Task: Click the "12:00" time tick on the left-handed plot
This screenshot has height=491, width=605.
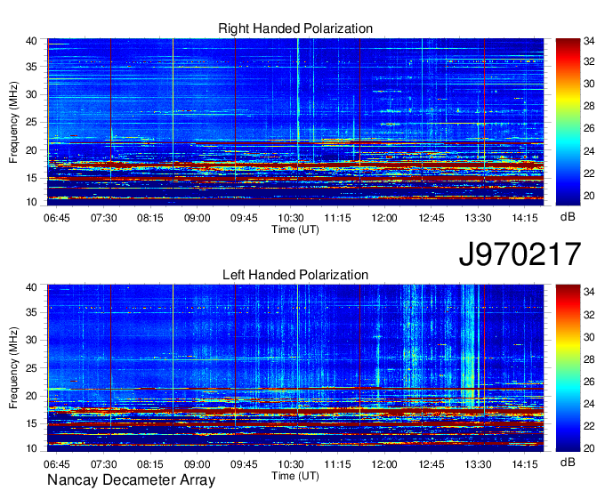Action: pos(384,464)
